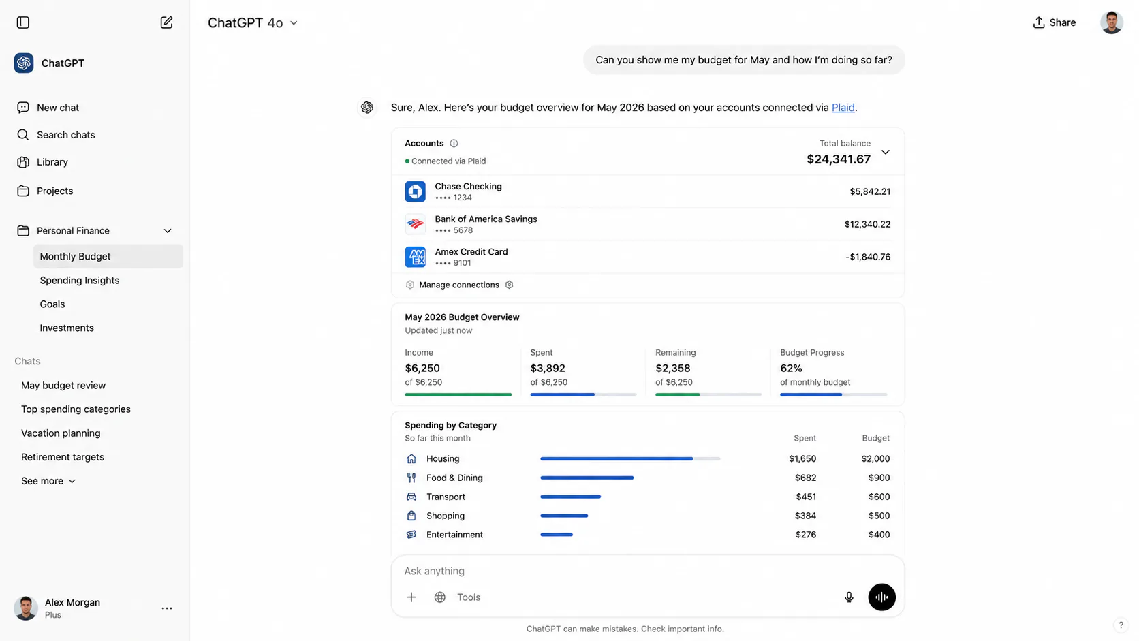This screenshot has height=641, width=1139.
Task: Open the help question mark
Action: (1121, 625)
